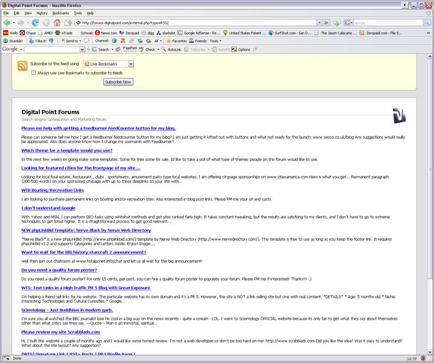The width and height of the screenshot is (434, 363).
Task: Expand the Send to dropdown
Action: [x=80, y=41]
